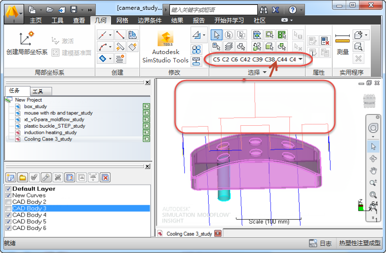
Task: Open the 边界条件 ribbon tab
Action: click(x=149, y=21)
